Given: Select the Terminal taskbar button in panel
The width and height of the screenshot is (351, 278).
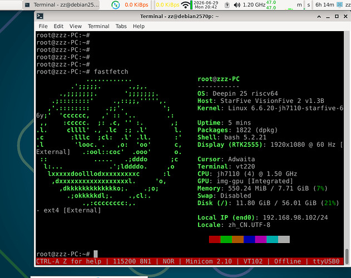Looking at the screenshot, I should coord(62,4).
